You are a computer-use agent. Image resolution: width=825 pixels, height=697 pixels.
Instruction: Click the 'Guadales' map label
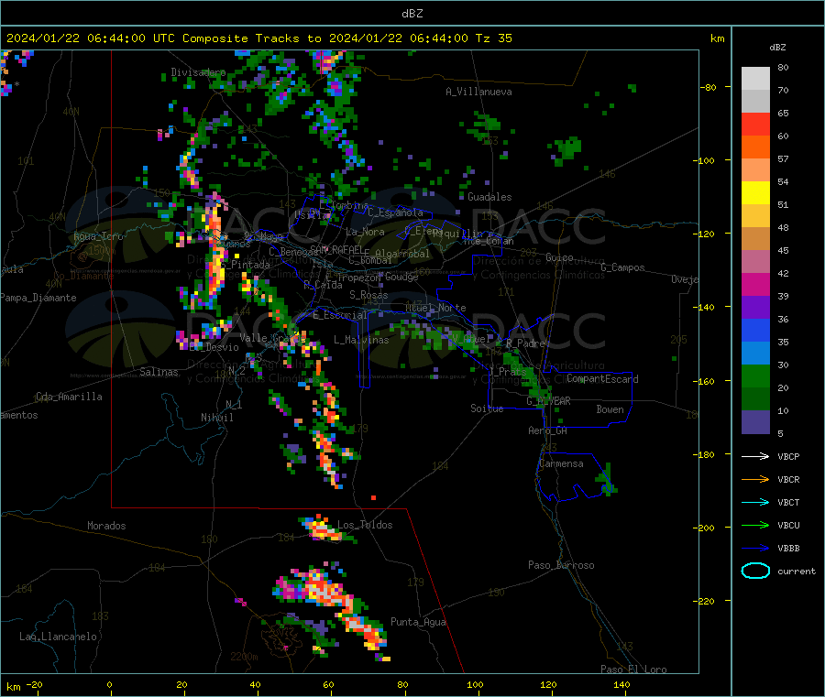(x=489, y=197)
